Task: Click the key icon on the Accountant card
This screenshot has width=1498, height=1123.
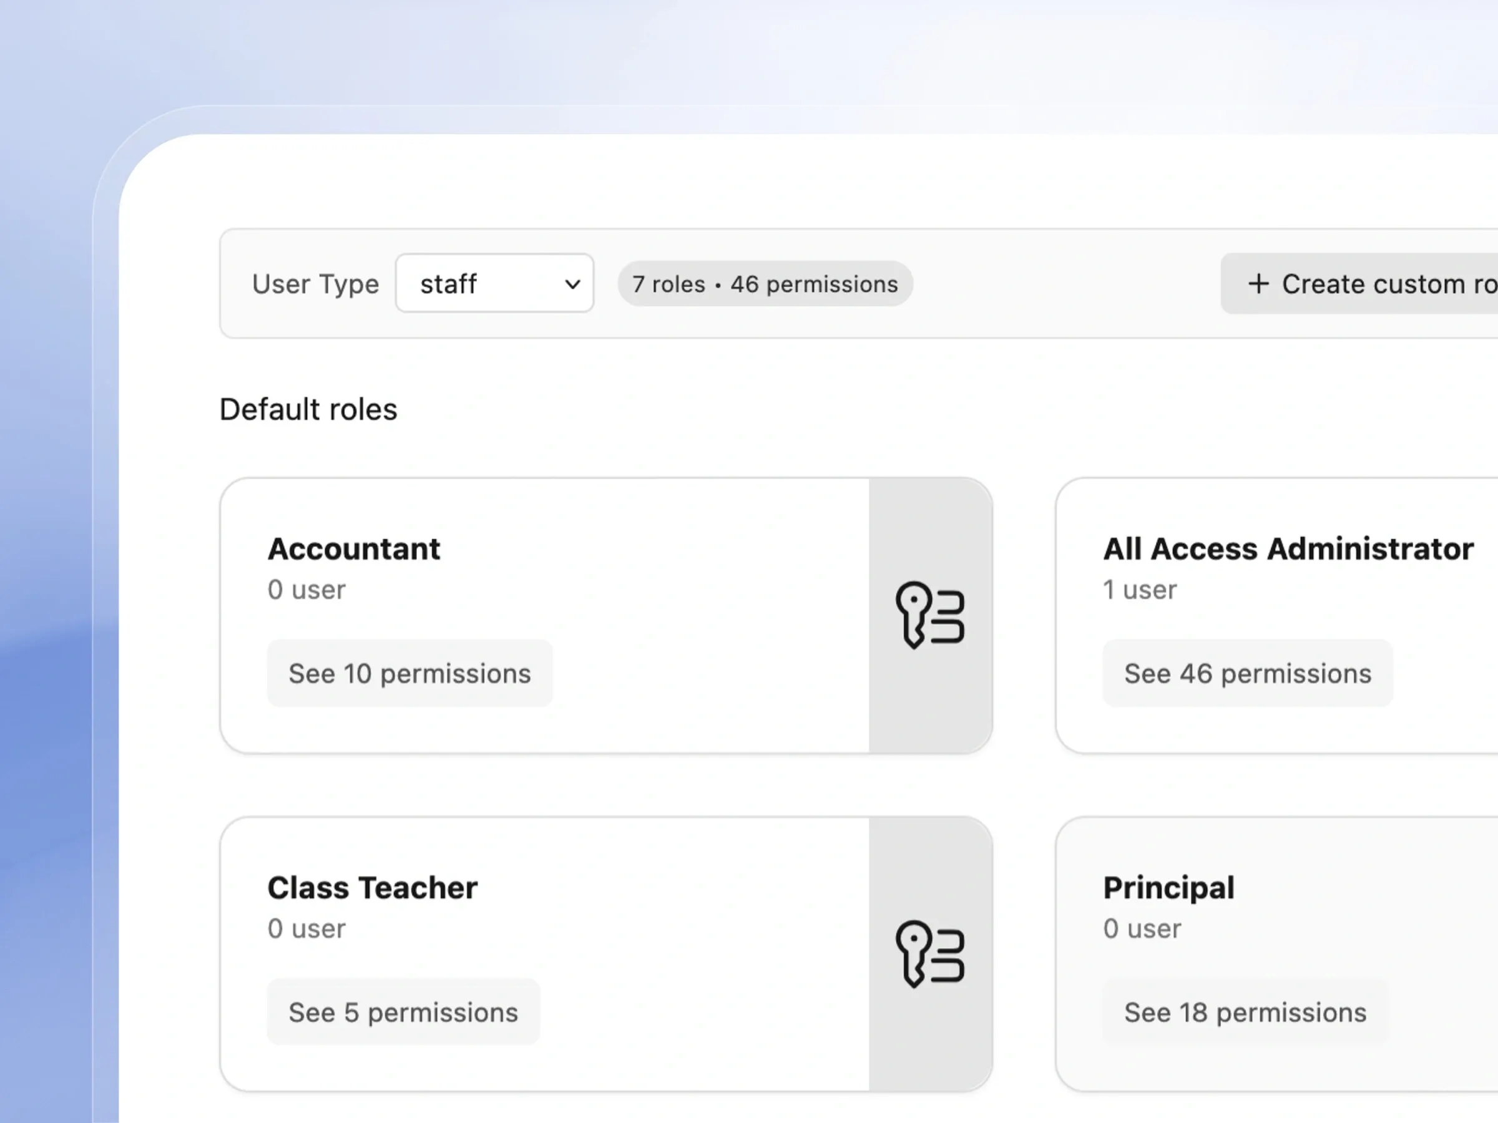Action: [x=930, y=615]
